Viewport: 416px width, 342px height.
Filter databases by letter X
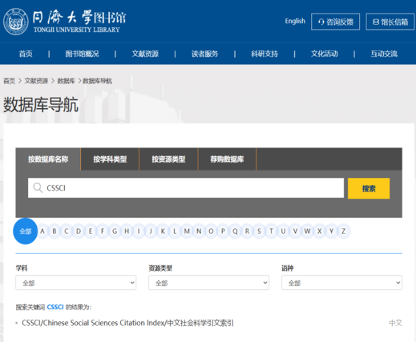tap(319, 231)
